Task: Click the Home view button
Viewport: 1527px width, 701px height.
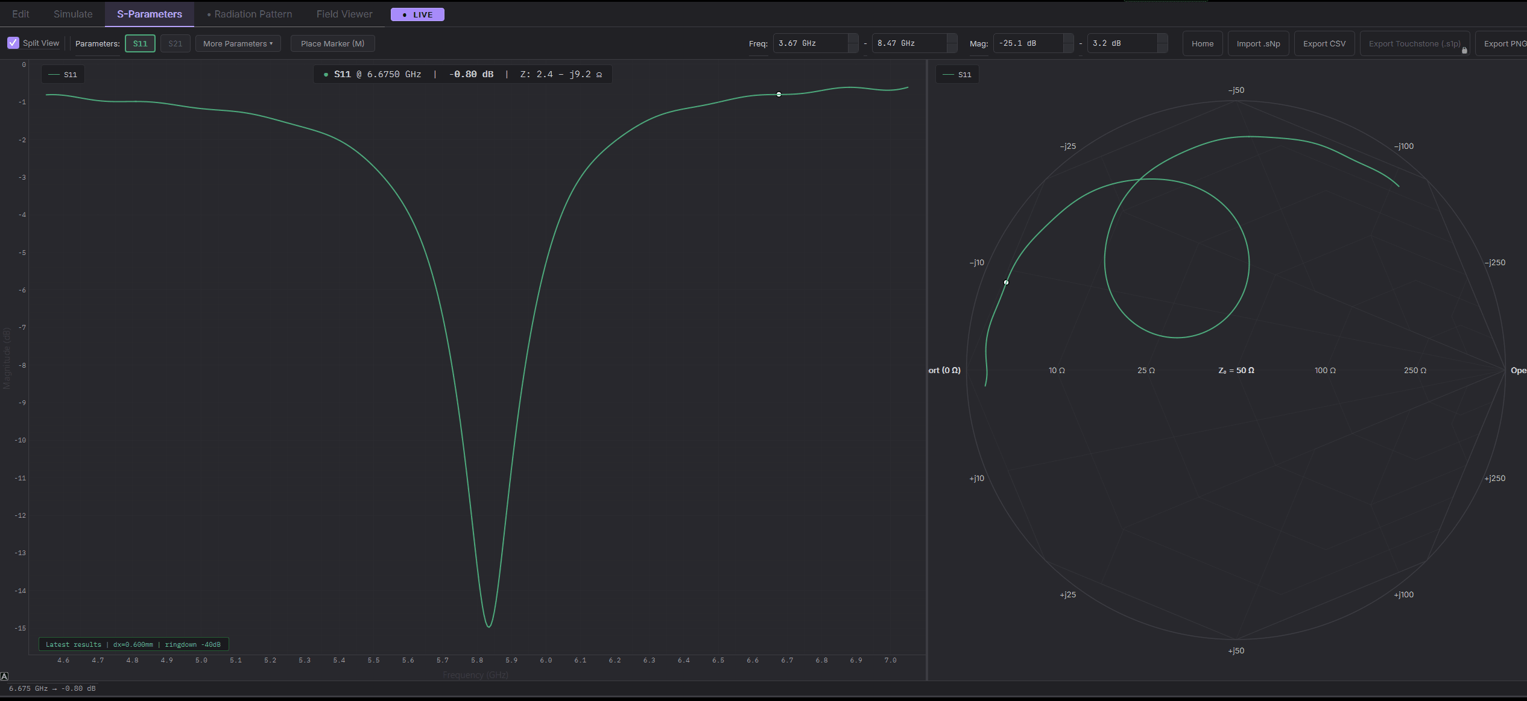Action: pyautogui.click(x=1203, y=43)
